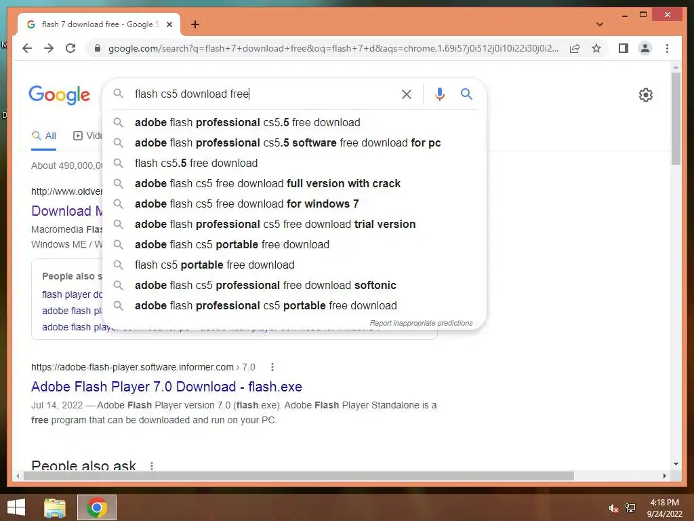This screenshot has height=521, width=694.
Task: Go back to the previous page
Action: click(x=27, y=48)
